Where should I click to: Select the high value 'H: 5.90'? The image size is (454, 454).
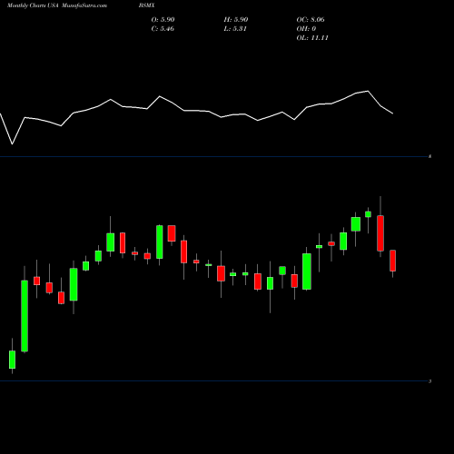[236, 19]
